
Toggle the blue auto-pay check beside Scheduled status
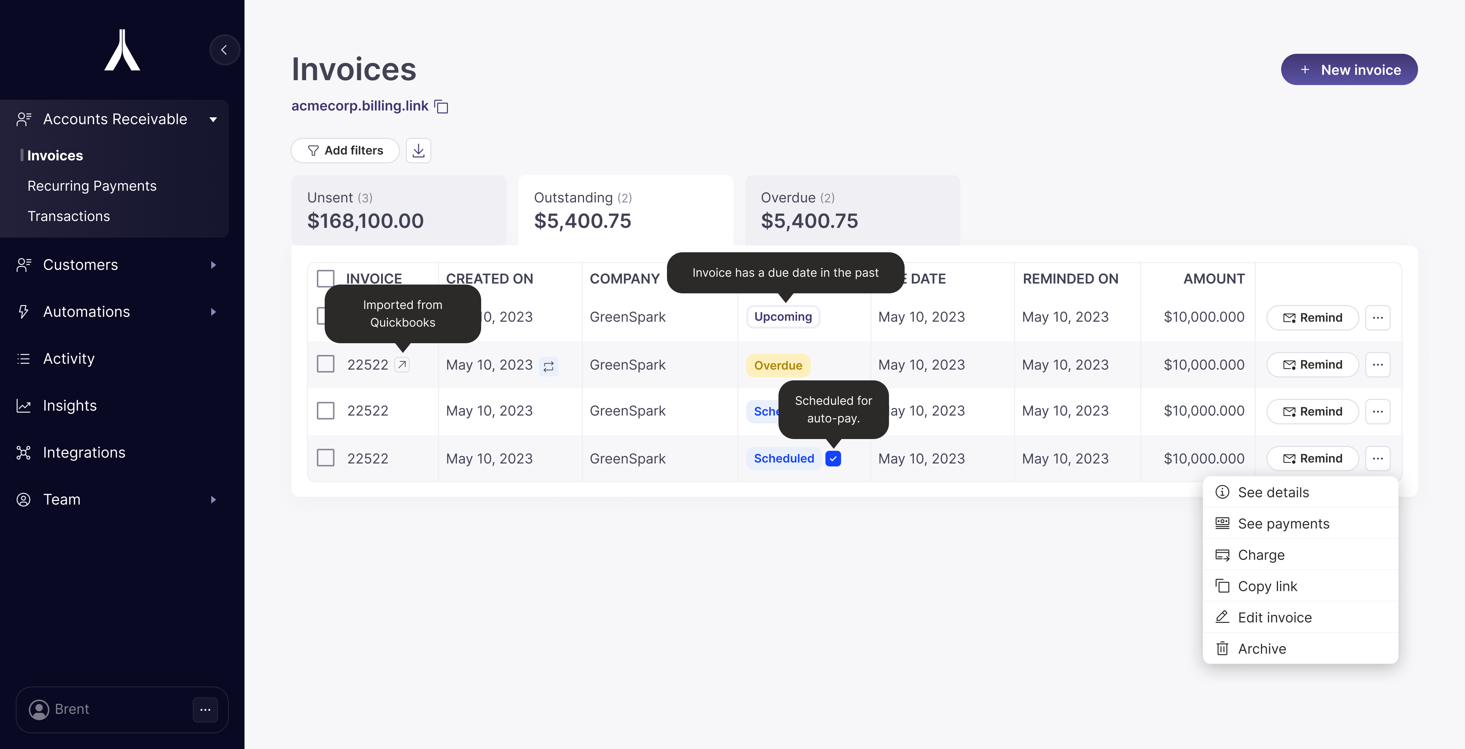click(833, 458)
